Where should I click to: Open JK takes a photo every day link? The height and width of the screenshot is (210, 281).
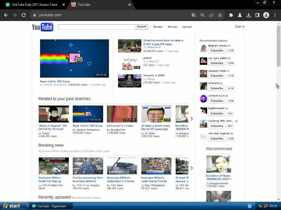pyautogui.click(x=155, y=127)
